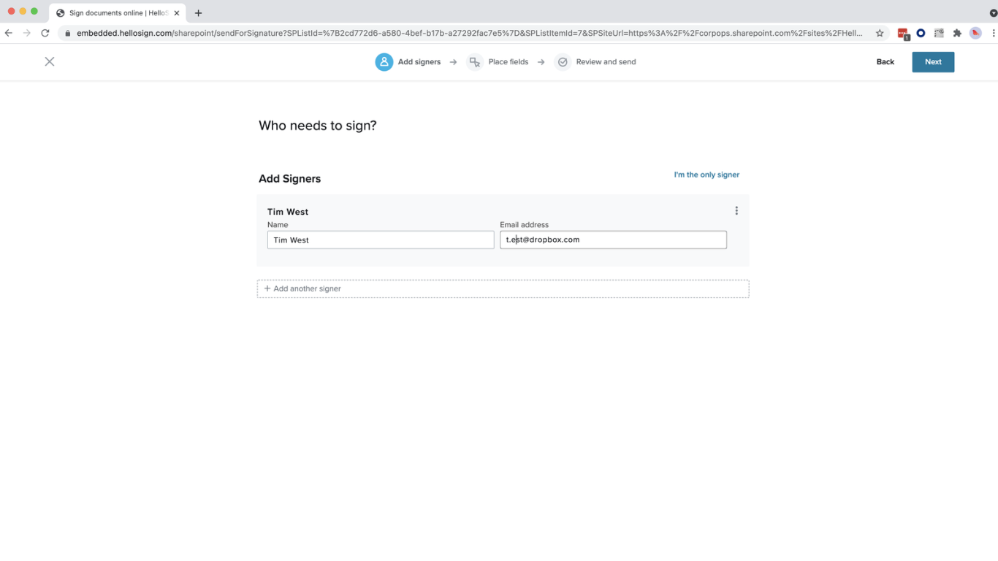This screenshot has width=998, height=561.
Task: Click the Review and send checkmark icon
Action: coord(563,62)
